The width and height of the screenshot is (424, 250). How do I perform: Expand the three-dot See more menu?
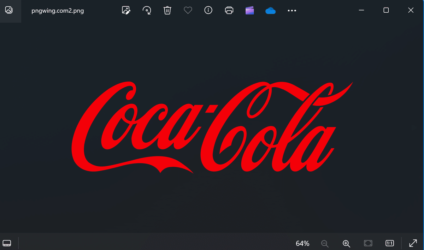292,11
